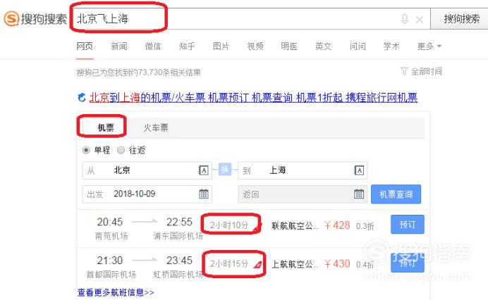Open the 问问 tab
The image size is (488, 300).
click(x=358, y=46)
